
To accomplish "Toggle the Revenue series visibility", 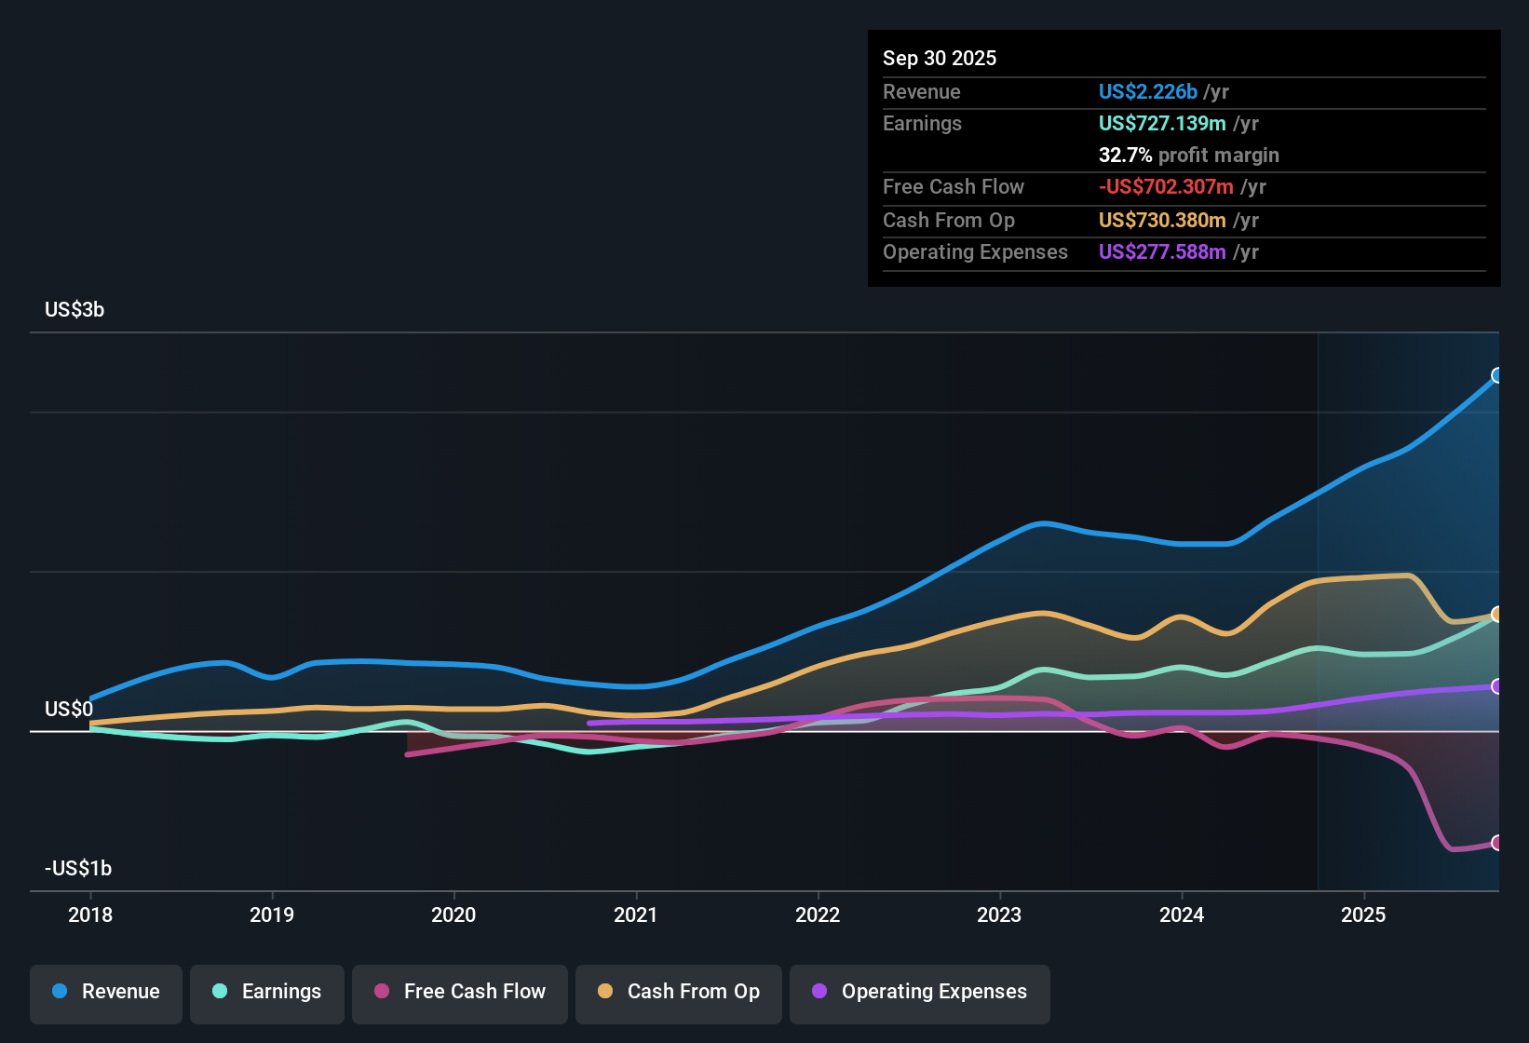I will [105, 992].
